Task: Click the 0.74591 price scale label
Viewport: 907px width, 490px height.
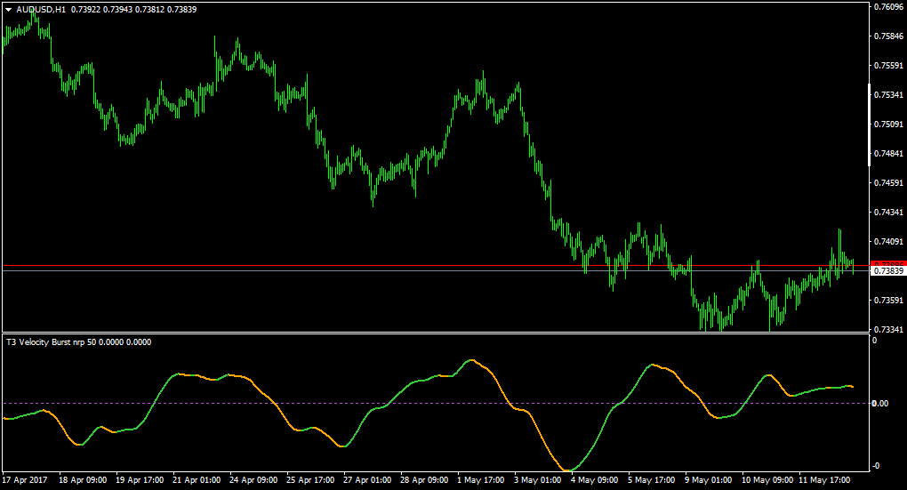Action: (x=888, y=183)
